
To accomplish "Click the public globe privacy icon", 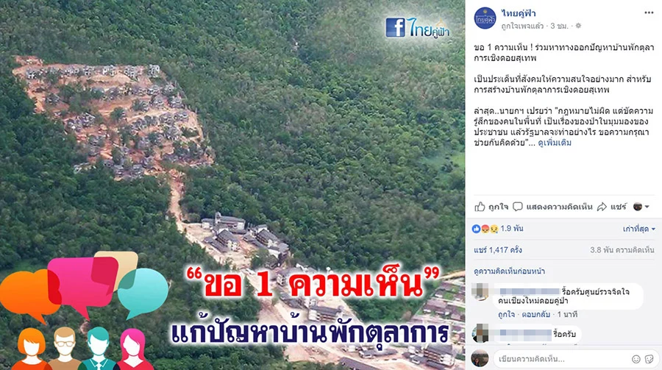I will pyautogui.click(x=578, y=26).
